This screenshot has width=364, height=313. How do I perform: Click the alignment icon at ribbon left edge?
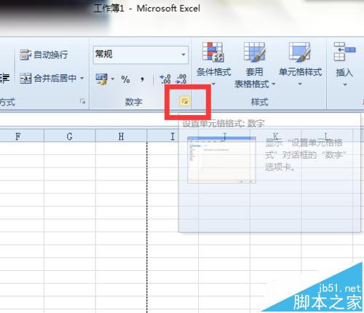[4, 79]
